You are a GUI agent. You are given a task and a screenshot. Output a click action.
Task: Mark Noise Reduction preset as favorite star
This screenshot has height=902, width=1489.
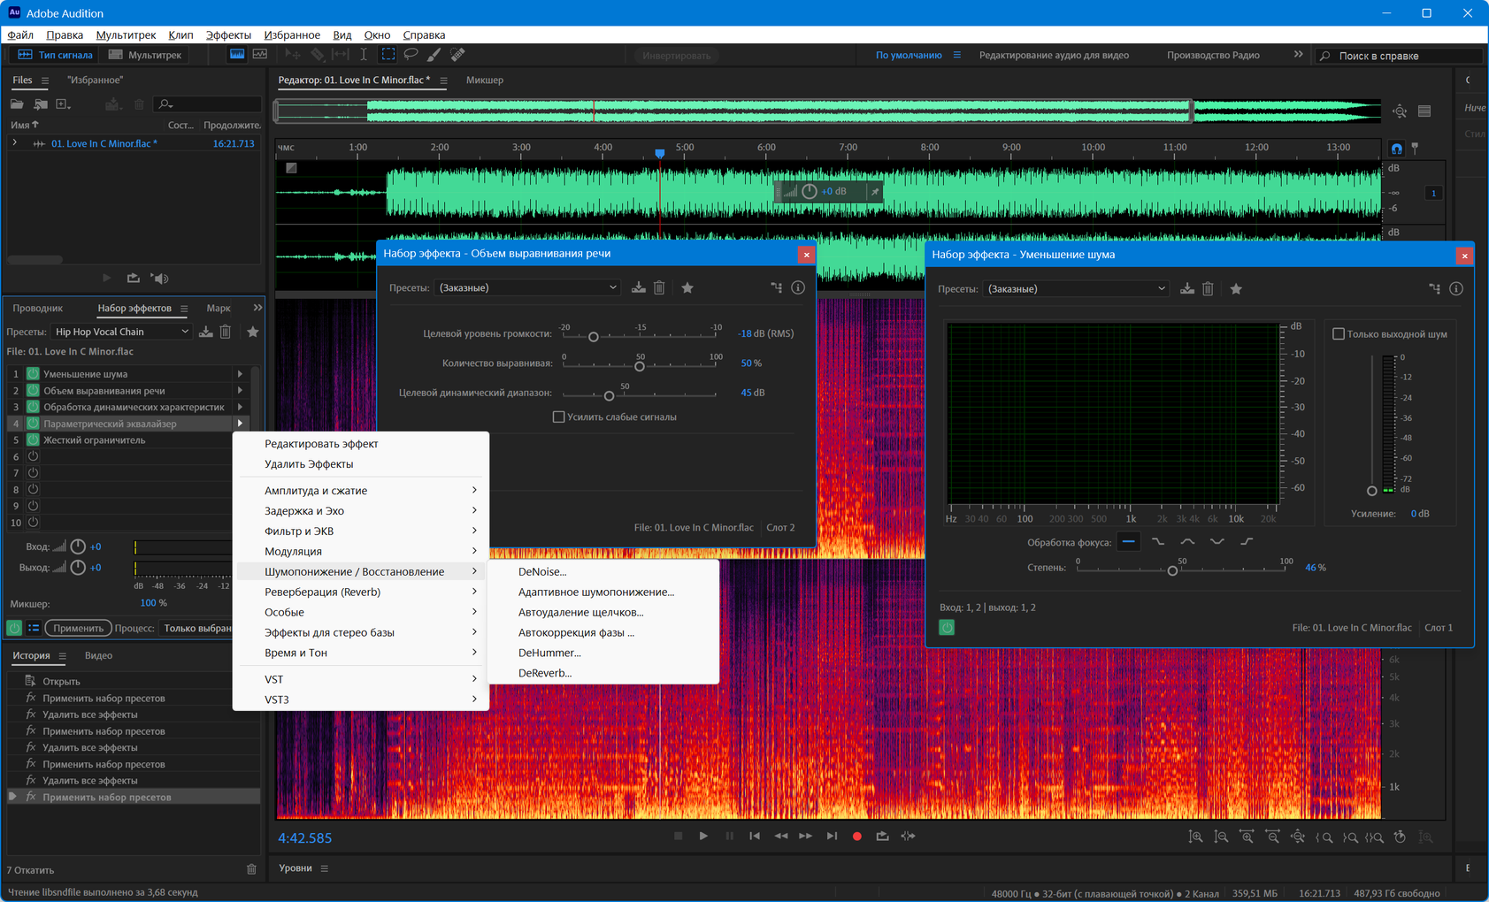pos(1236,289)
